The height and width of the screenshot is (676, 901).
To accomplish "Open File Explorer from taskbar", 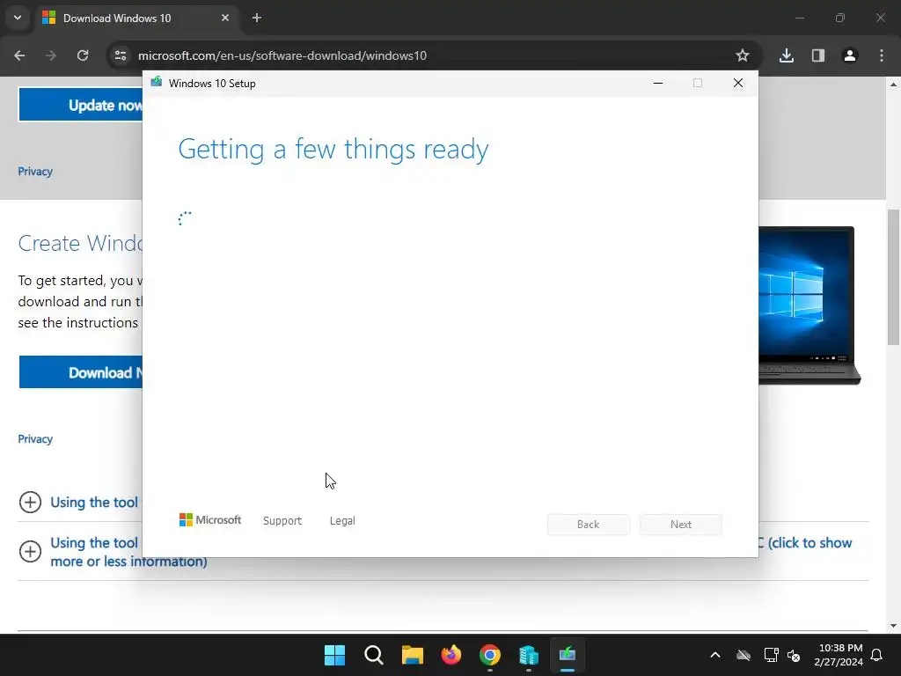I will (x=413, y=655).
